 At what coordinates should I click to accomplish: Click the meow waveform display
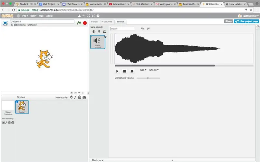tap(184, 49)
